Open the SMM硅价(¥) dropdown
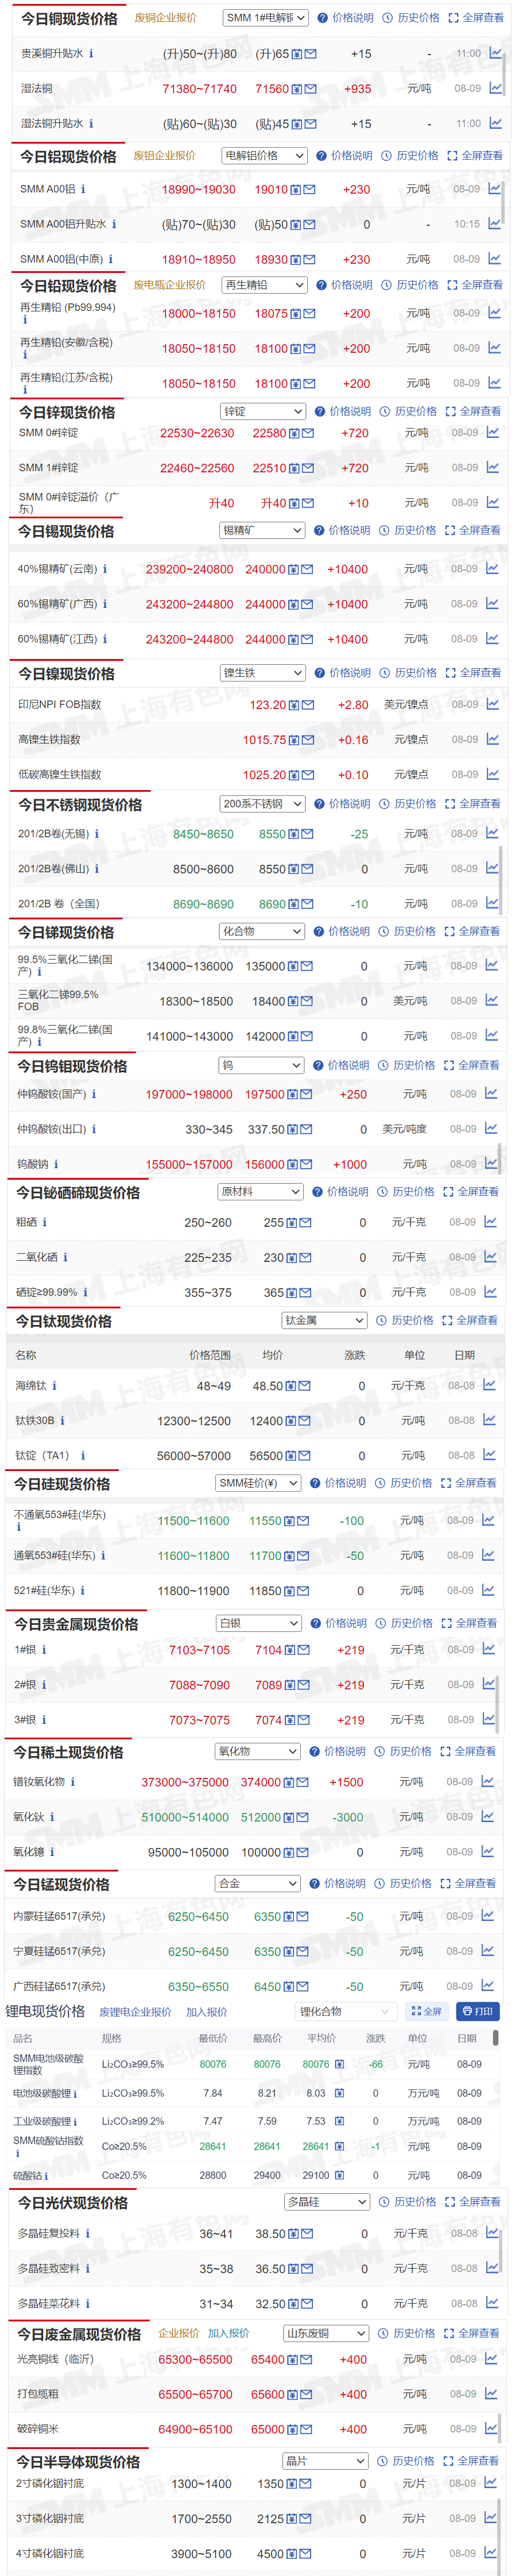The image size is (515, 2576). (x=258, y=1483)
